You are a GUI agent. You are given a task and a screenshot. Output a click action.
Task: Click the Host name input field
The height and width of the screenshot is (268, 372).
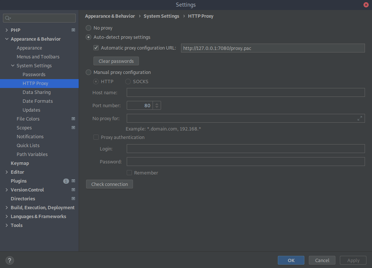pyautogui.click(x=246, y=92)
